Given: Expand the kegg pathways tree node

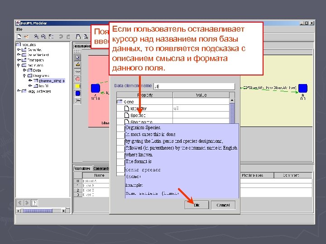Looking at the screenshot, I should (x=19, y=91).
